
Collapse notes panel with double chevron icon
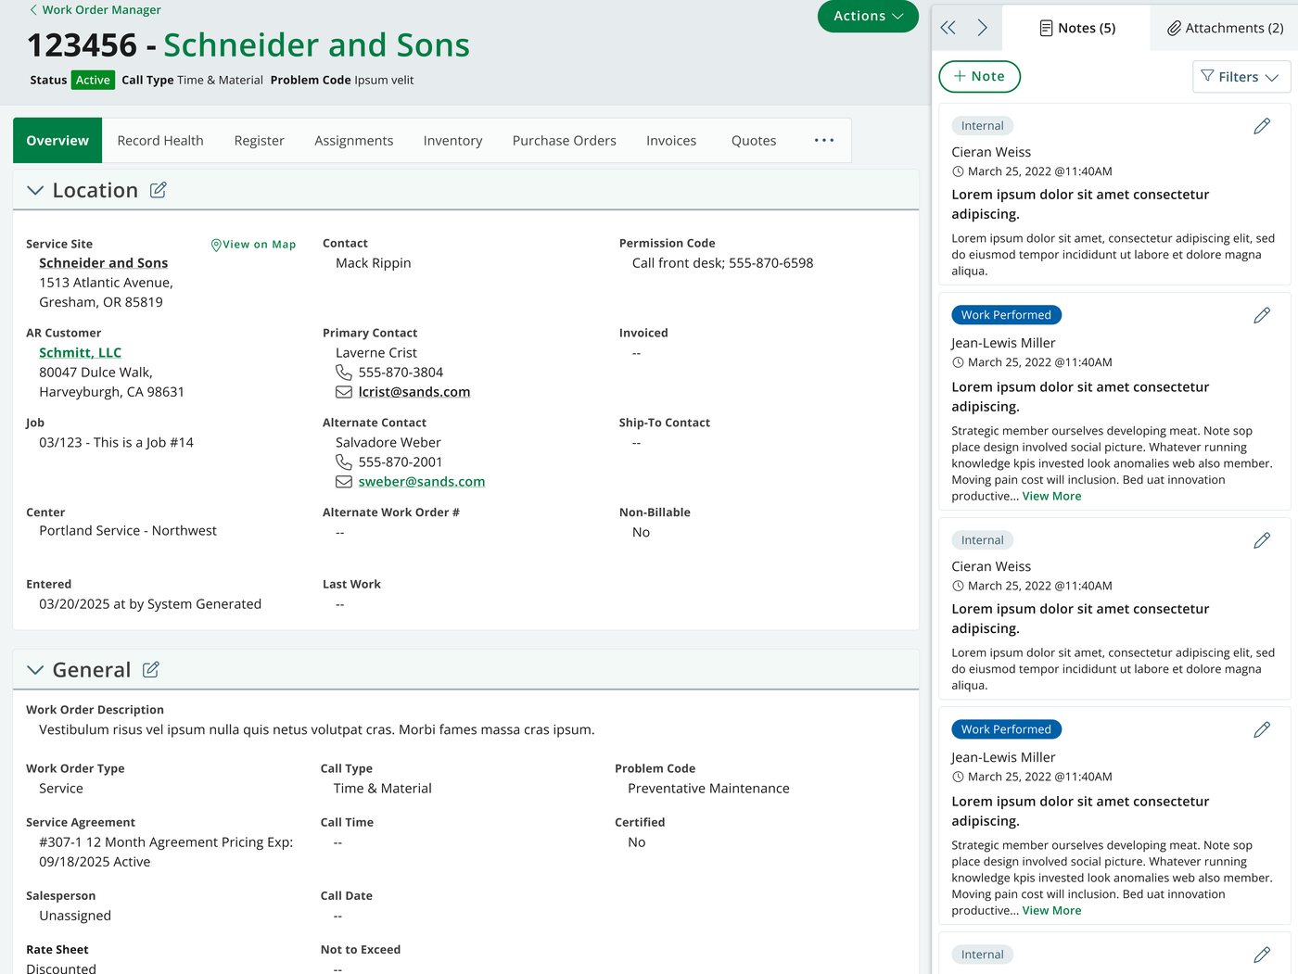point(948,28)
